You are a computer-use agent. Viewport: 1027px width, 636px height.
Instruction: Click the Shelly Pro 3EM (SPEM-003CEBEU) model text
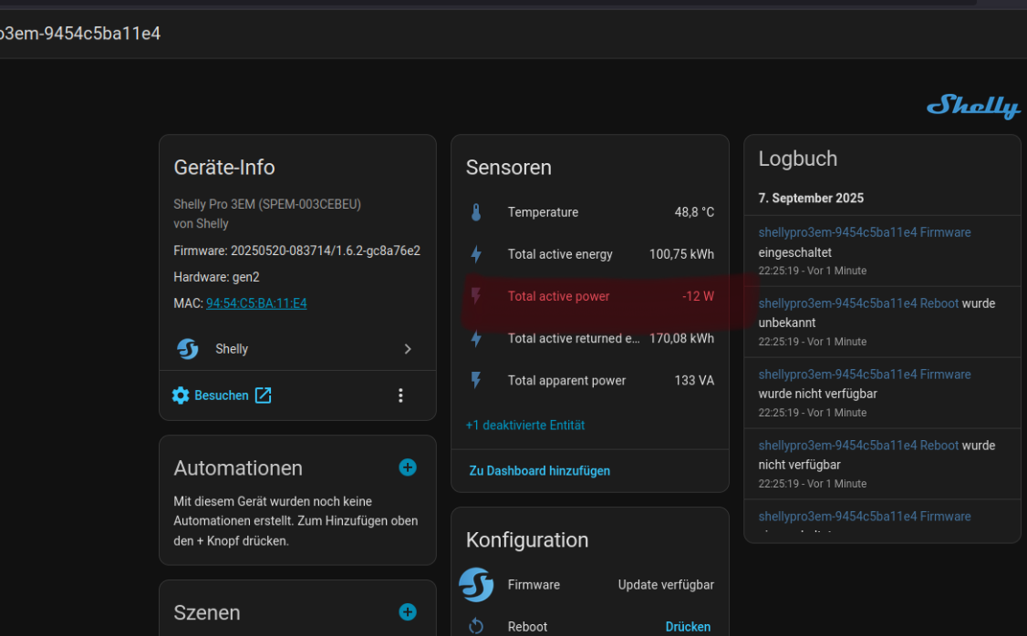pyautogui.click(x=267, y=204)
